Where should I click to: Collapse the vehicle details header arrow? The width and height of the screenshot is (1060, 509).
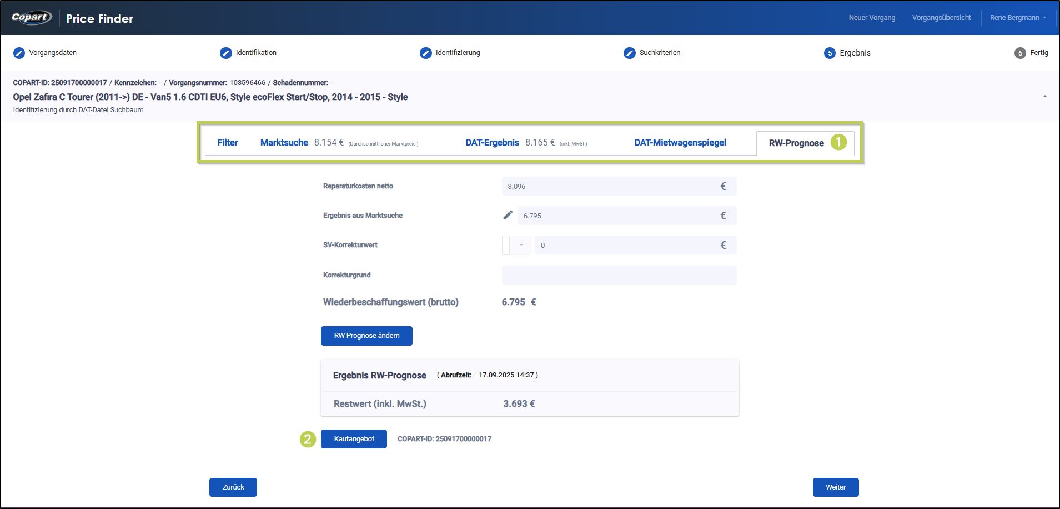pos(1044,97)
